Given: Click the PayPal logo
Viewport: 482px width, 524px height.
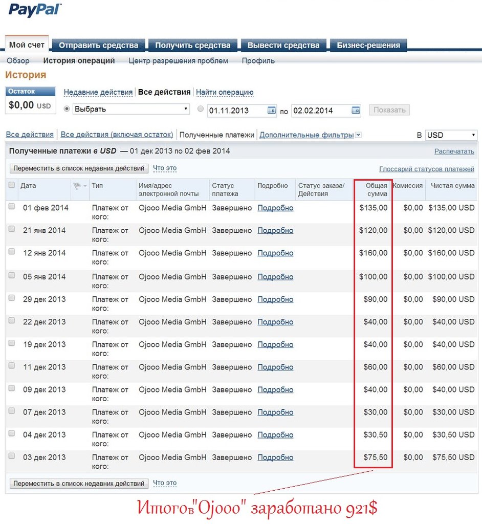Looking at the screenshot, I should (35, 10).
